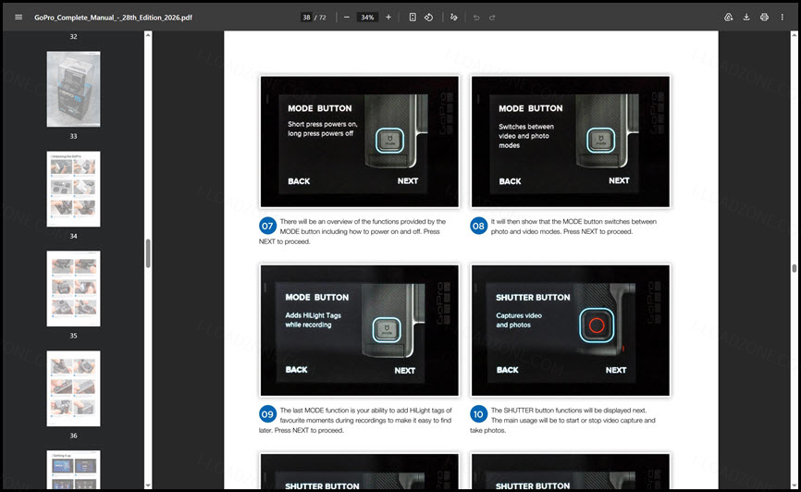Click page label 33 under thumbnail
This screenshot has width=801, height=492.
point(74,136)
